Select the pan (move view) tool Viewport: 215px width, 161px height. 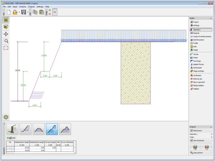click(x=6, y=34)
